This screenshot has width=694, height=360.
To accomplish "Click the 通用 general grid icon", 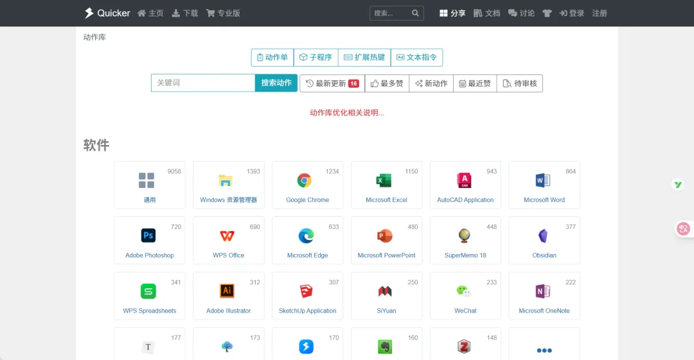I will pyautogui.click(x=147, y=180).
